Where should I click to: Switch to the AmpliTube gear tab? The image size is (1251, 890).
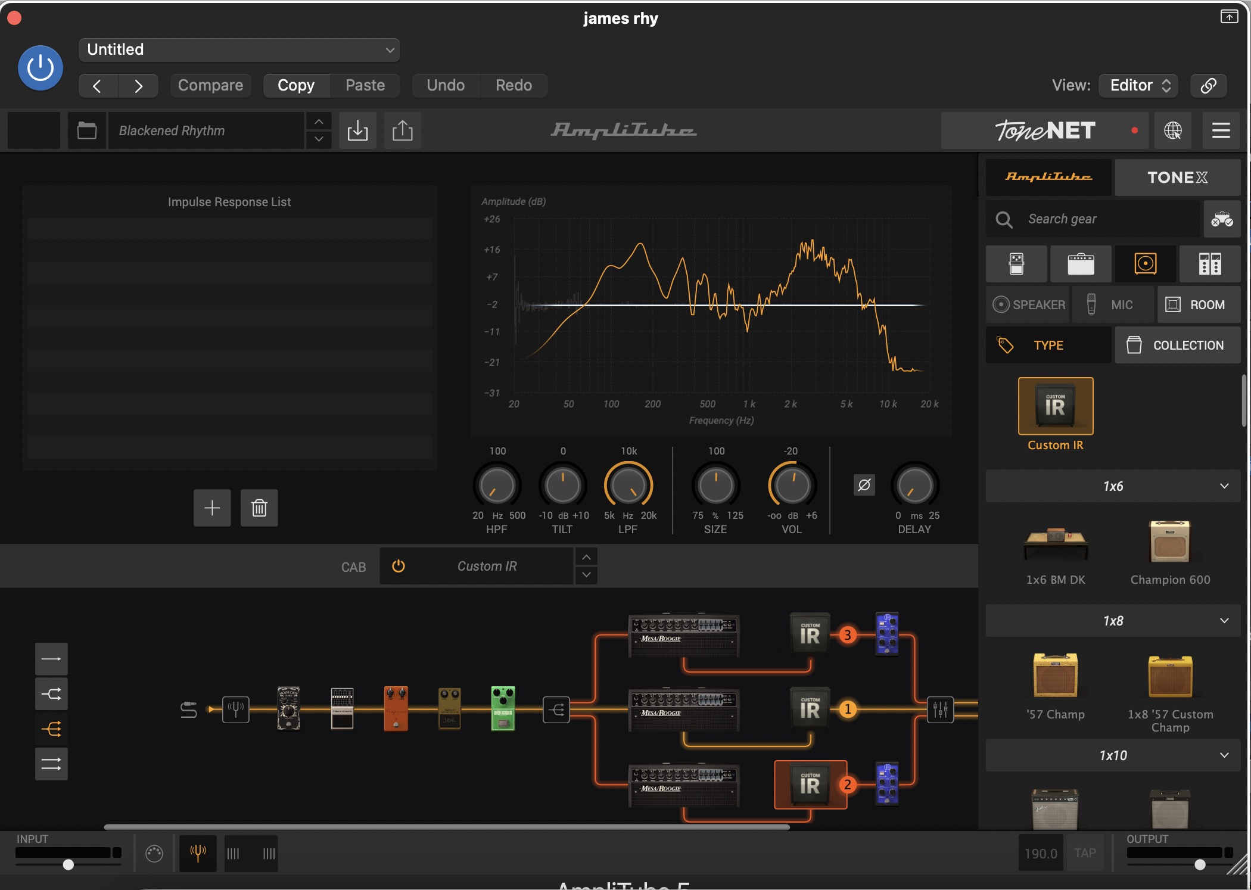click(x=1048, y=177)
